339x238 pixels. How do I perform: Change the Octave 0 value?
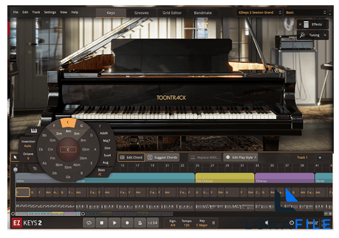coord(28,156)
